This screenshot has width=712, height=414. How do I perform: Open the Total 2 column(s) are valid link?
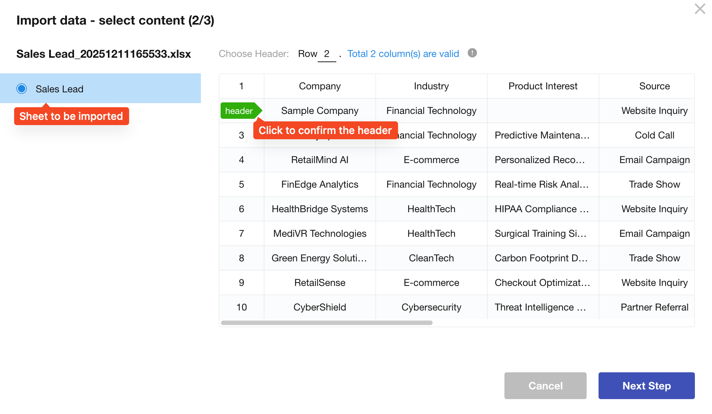403,54
